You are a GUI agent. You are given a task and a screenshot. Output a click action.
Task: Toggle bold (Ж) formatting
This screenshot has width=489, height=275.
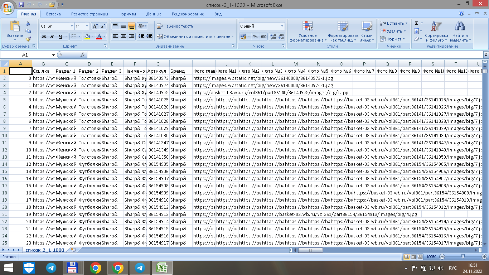[44, 37]
